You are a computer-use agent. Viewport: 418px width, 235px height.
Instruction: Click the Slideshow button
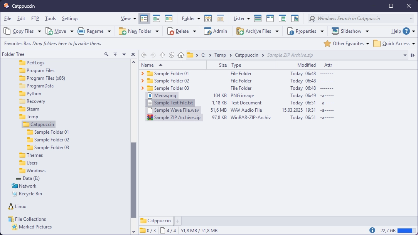point(347,31)
